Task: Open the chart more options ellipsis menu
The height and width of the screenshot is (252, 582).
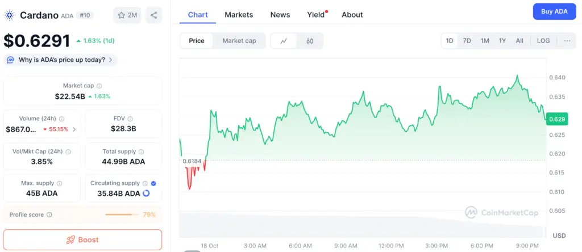Action: pos(567,41)
